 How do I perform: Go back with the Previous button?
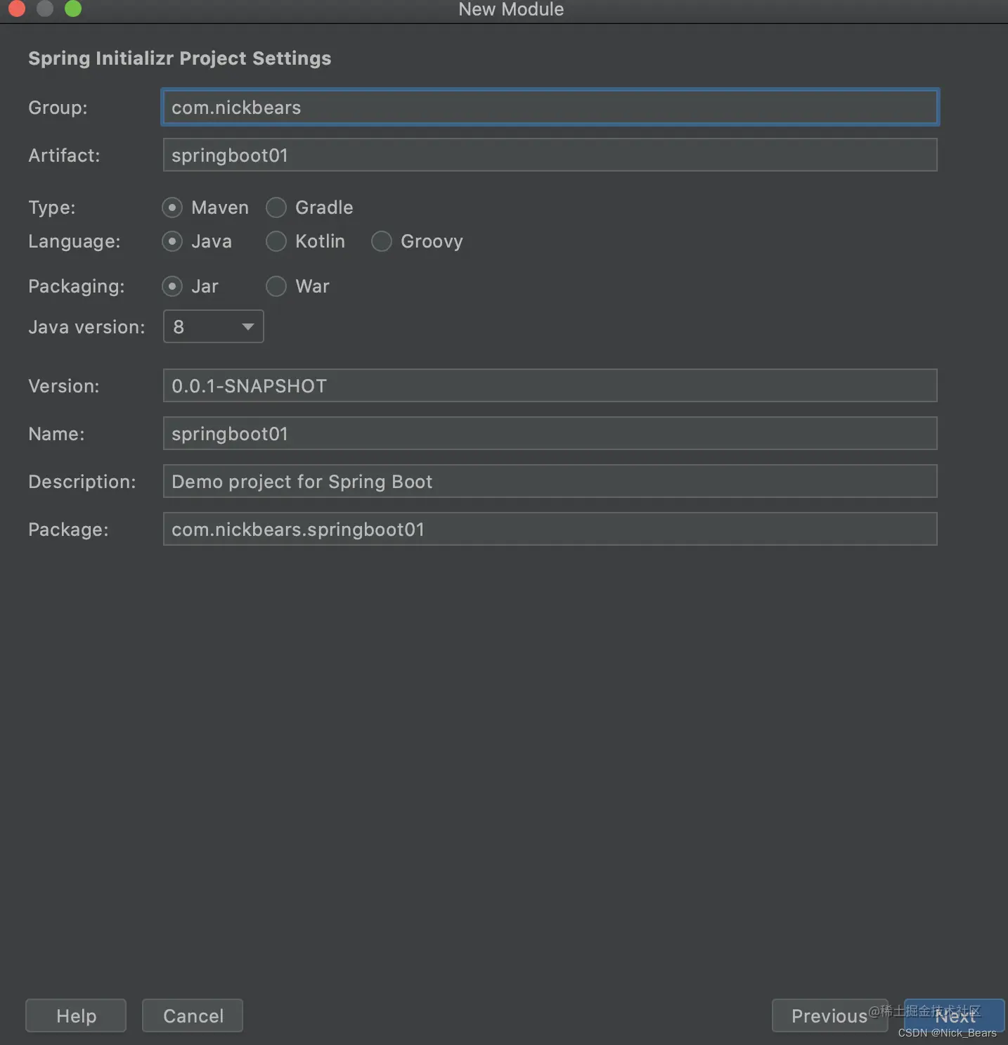[x=830, y=1015]
